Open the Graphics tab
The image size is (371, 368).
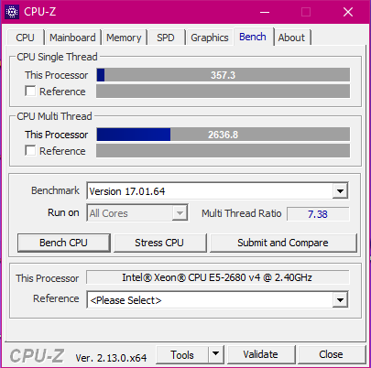[210, 38]
